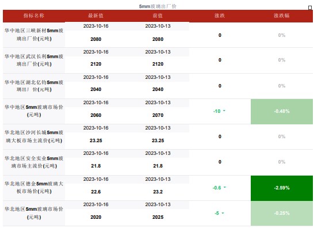Select the 华中地区三峡新材5mm玻璃出厂价 row label
329x228 pixels.
34,35
